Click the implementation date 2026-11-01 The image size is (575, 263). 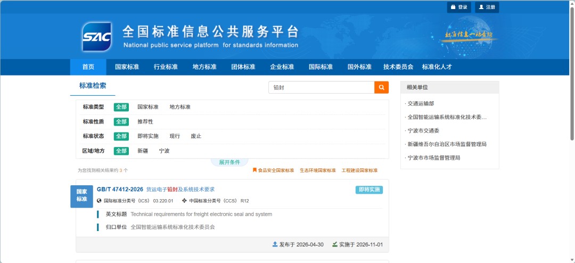[x=369, y=245]
